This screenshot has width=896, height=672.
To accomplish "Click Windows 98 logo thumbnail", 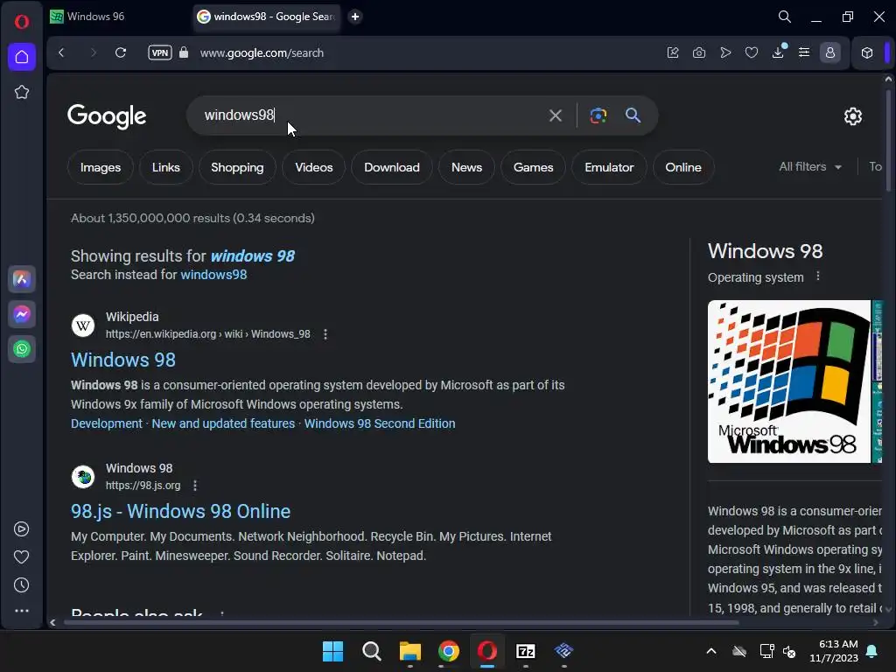I will [x=789, y=381].
